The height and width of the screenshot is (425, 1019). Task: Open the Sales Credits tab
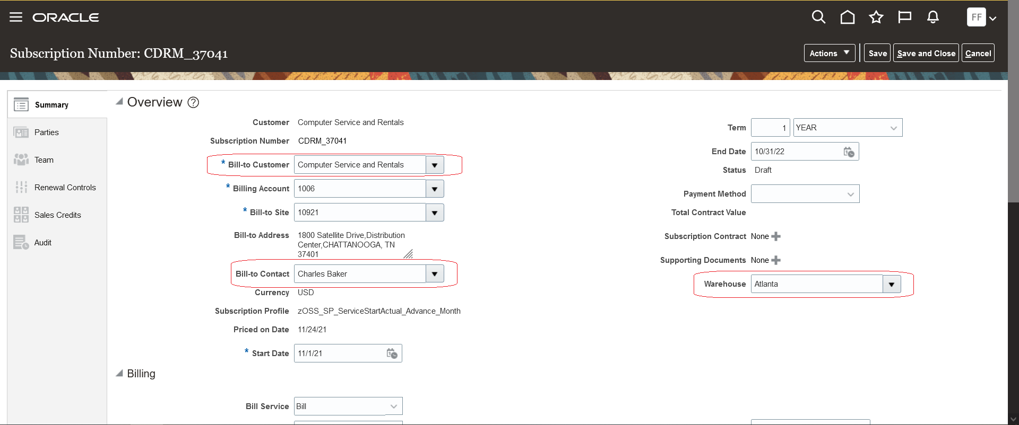tap(57, 215)
